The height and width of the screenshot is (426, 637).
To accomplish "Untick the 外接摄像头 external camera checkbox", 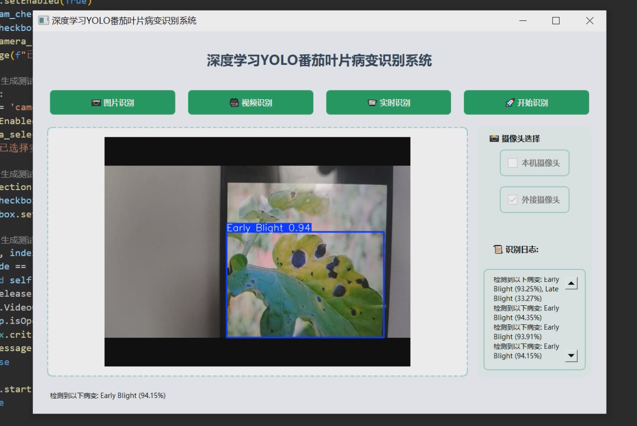I will point(513,200).
